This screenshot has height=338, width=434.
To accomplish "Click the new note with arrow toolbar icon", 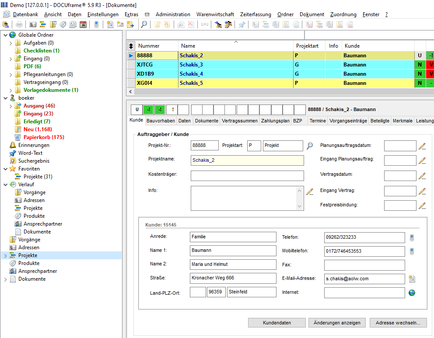I will click(130, 24).
